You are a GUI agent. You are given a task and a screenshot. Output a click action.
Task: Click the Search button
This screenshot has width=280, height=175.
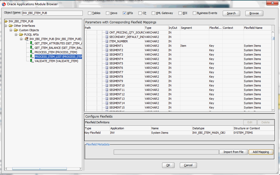(231, 13)
